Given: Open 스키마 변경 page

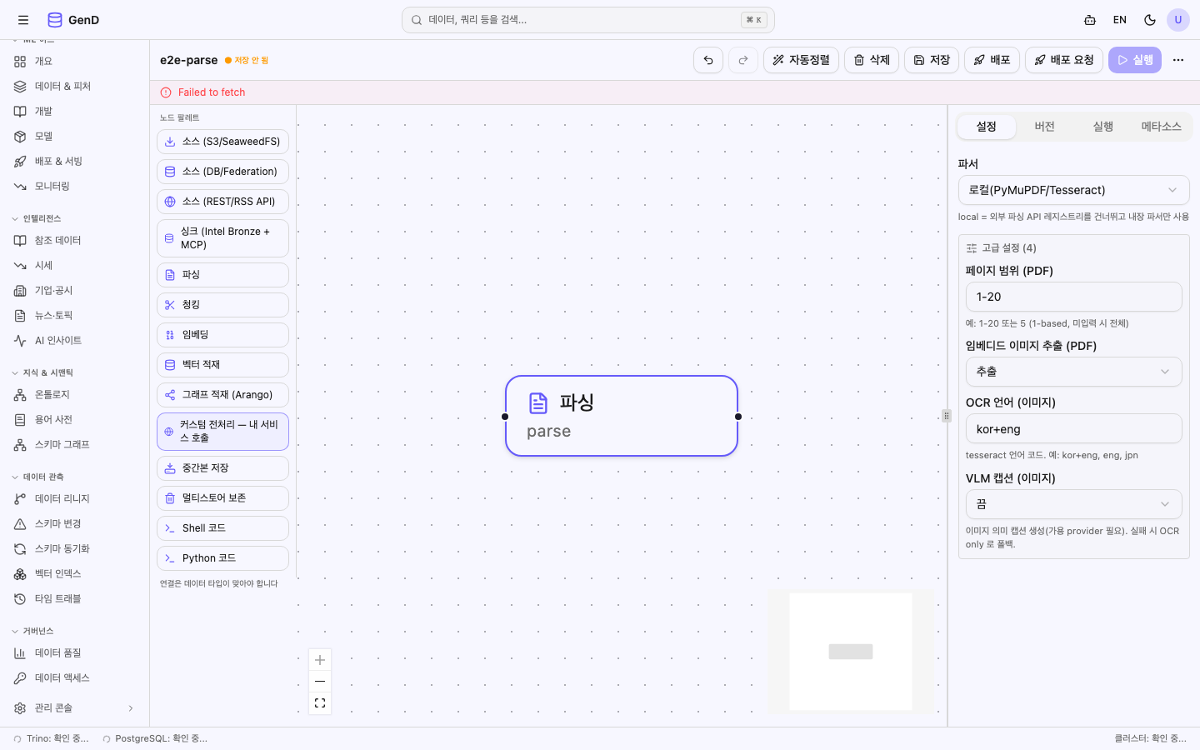Looking at the screenshot, I should (75, 524).
